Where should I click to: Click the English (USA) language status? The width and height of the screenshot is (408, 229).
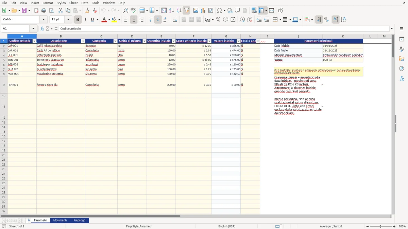[227, 226]
